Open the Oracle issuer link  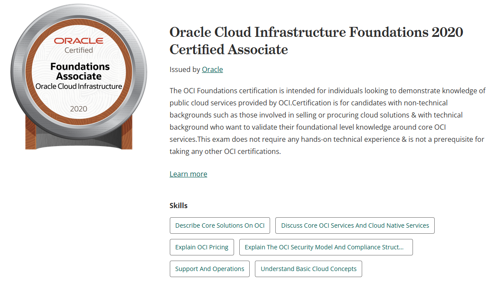click(x=212, y=69)
